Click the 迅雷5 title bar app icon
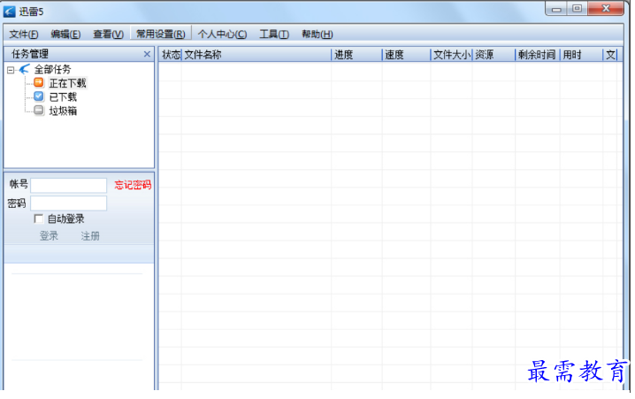Screen dimensions: 635x399 click(x=10, y=12)
